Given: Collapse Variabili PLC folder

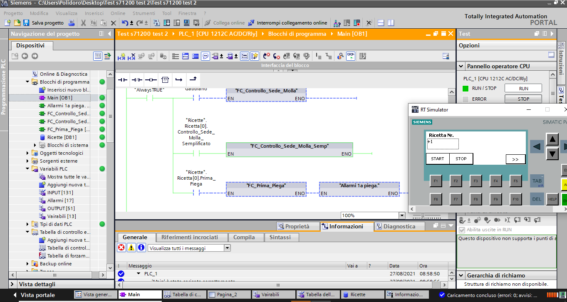Looking at the screenshot, I should [x=28, y=169].
